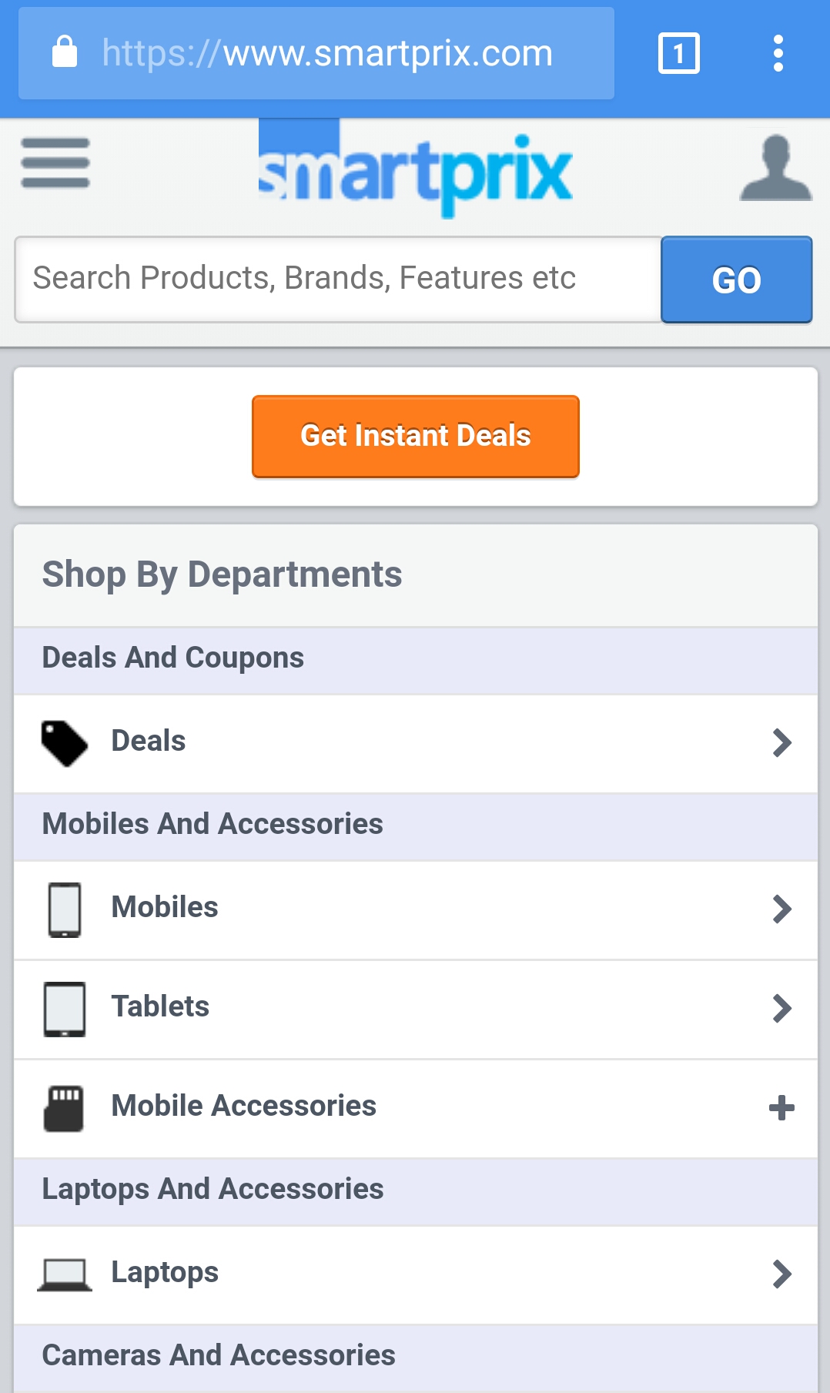Image resolution: width=830 pixels, height=1393 pixels.
Task: Focus the Search Products, Brands, Features field
Action: pos(338,279)
